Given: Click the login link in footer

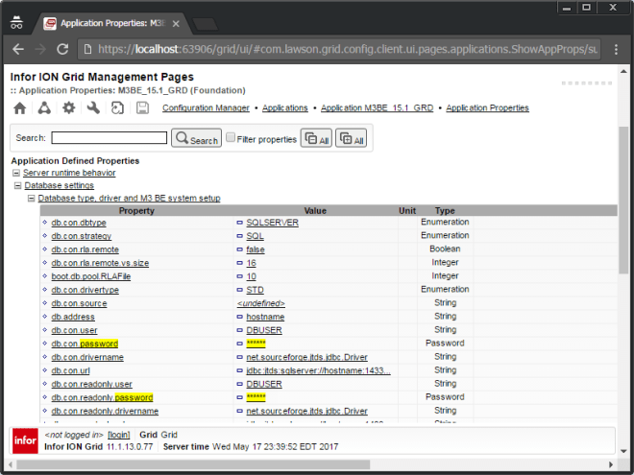Looking at the screenshot, I should 118,435.
